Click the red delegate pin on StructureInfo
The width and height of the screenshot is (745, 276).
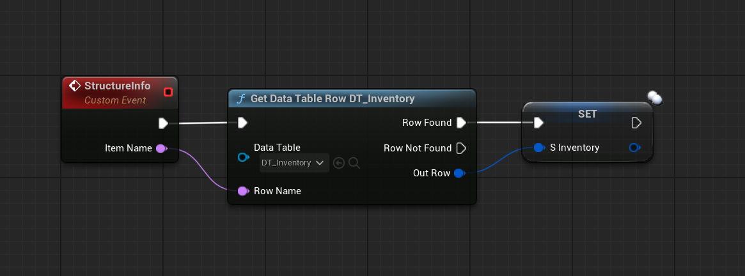(168, 92)
